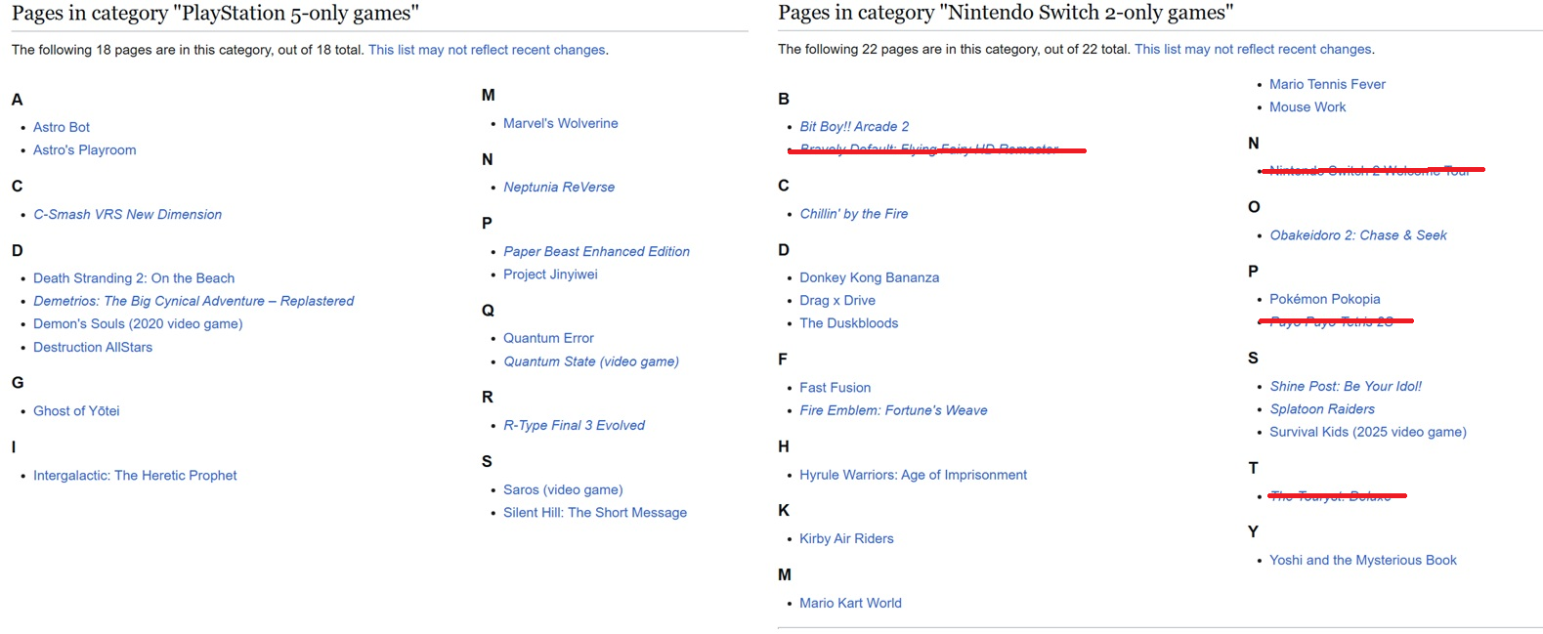Open Silent Hill: The Short Message
Viewport: 1543px width, 634px height.
pos(595,513)
